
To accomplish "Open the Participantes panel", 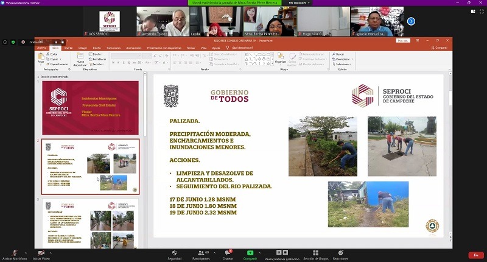I will pos(200,252).
